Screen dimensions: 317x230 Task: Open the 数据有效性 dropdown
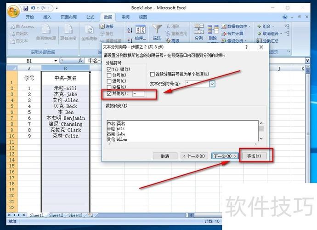(236, 26)
